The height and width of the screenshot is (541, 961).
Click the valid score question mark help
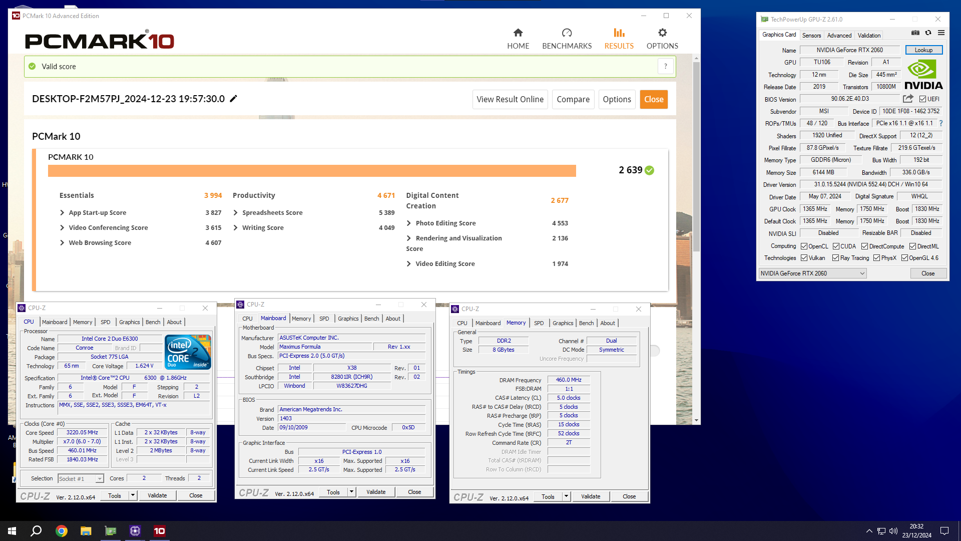665,67
